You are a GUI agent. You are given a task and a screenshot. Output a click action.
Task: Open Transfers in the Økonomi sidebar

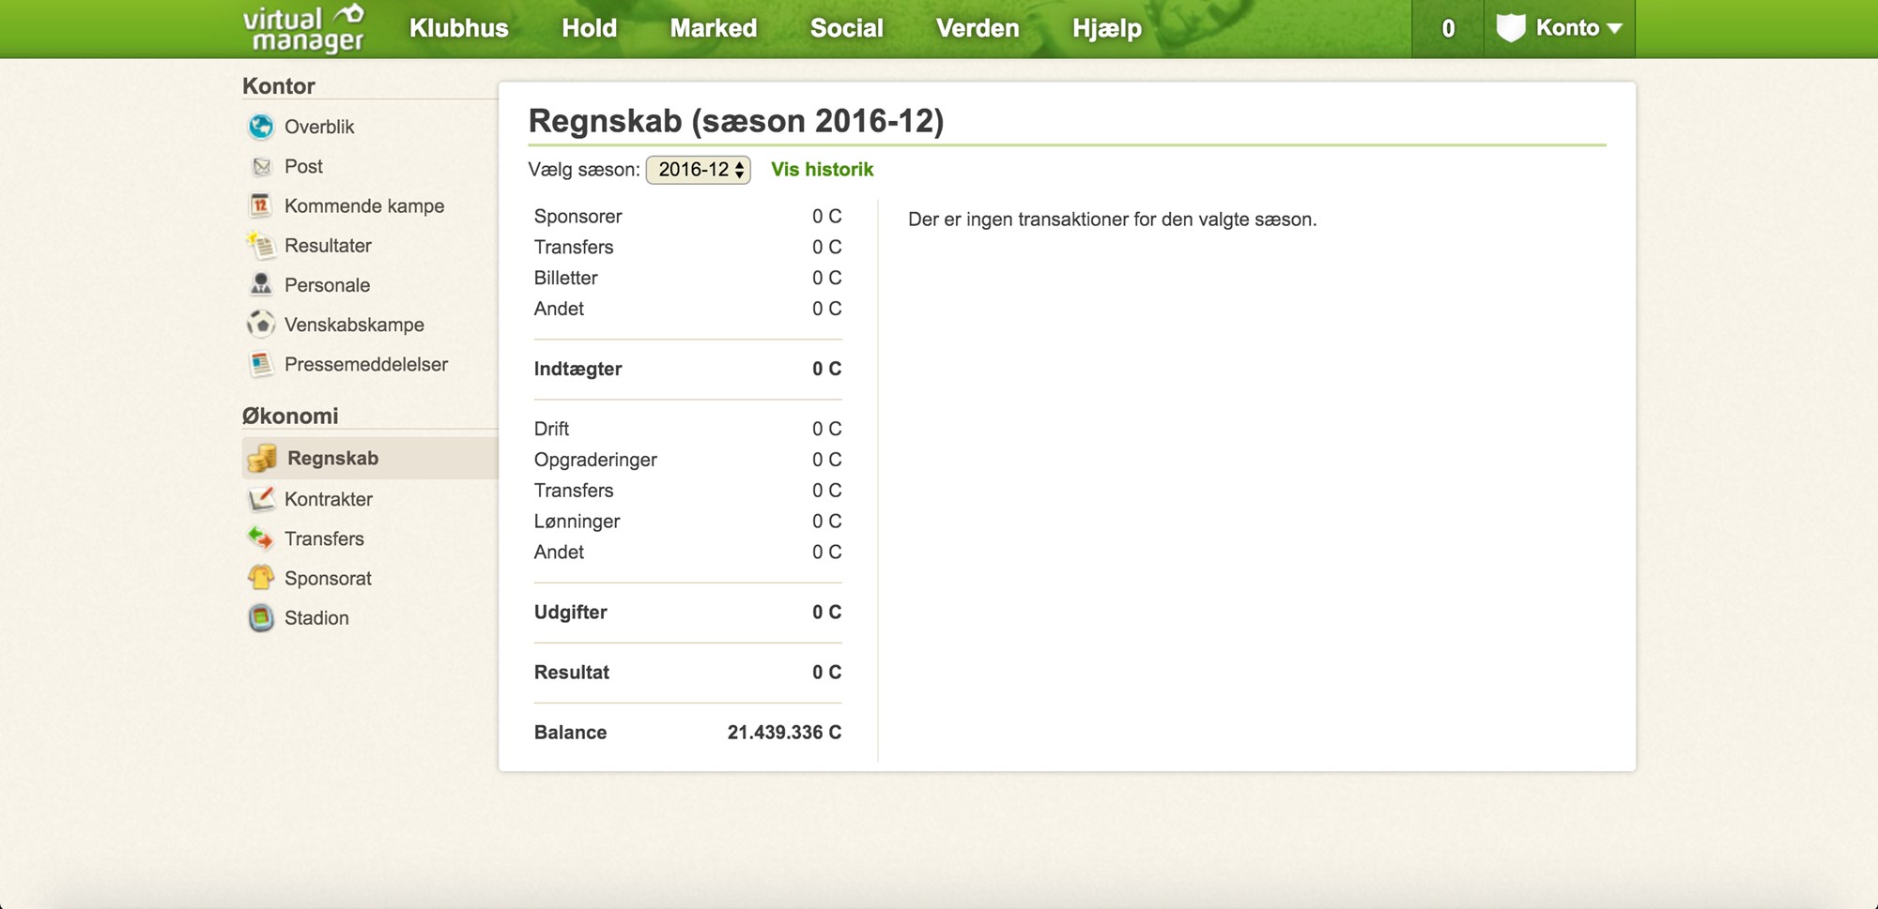[x=324, y=538]
